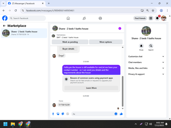Open the notifications bell in Facebook header
The height and width of the screenshot is (128, 171).
pos(157,18)
